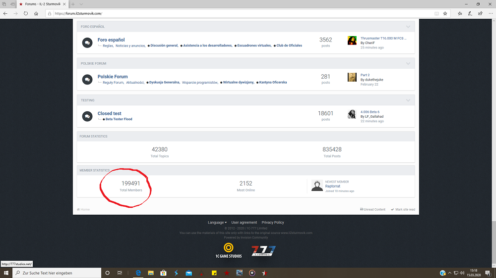Open the User agreement link
496x278 pixels.
point(244,223)
